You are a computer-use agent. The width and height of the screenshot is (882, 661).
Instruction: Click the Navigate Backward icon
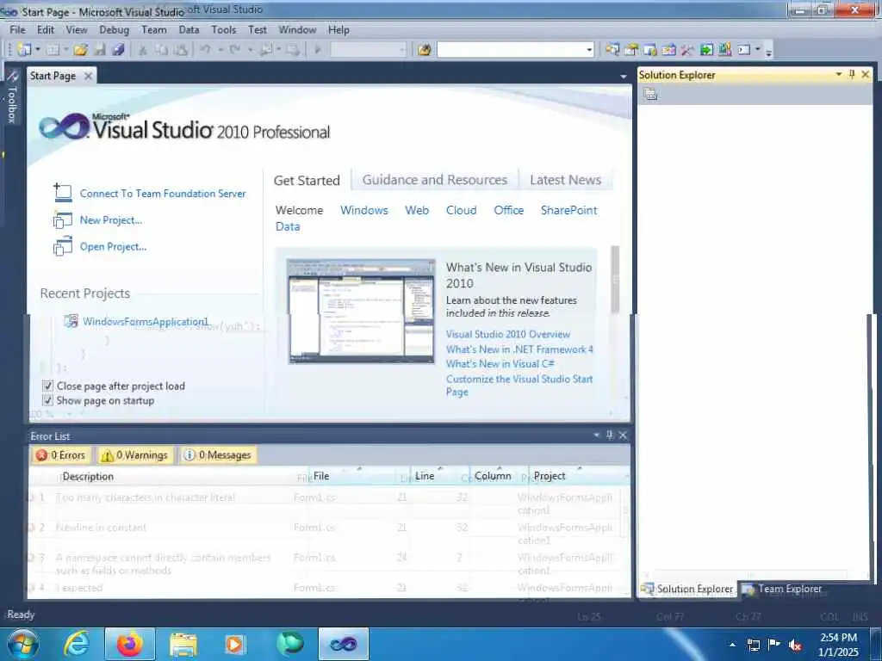click(265, 49)
